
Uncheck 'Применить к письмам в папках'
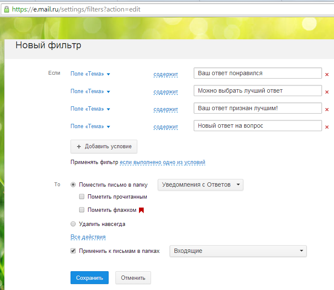pyautogui.click(x=73, y=251)
